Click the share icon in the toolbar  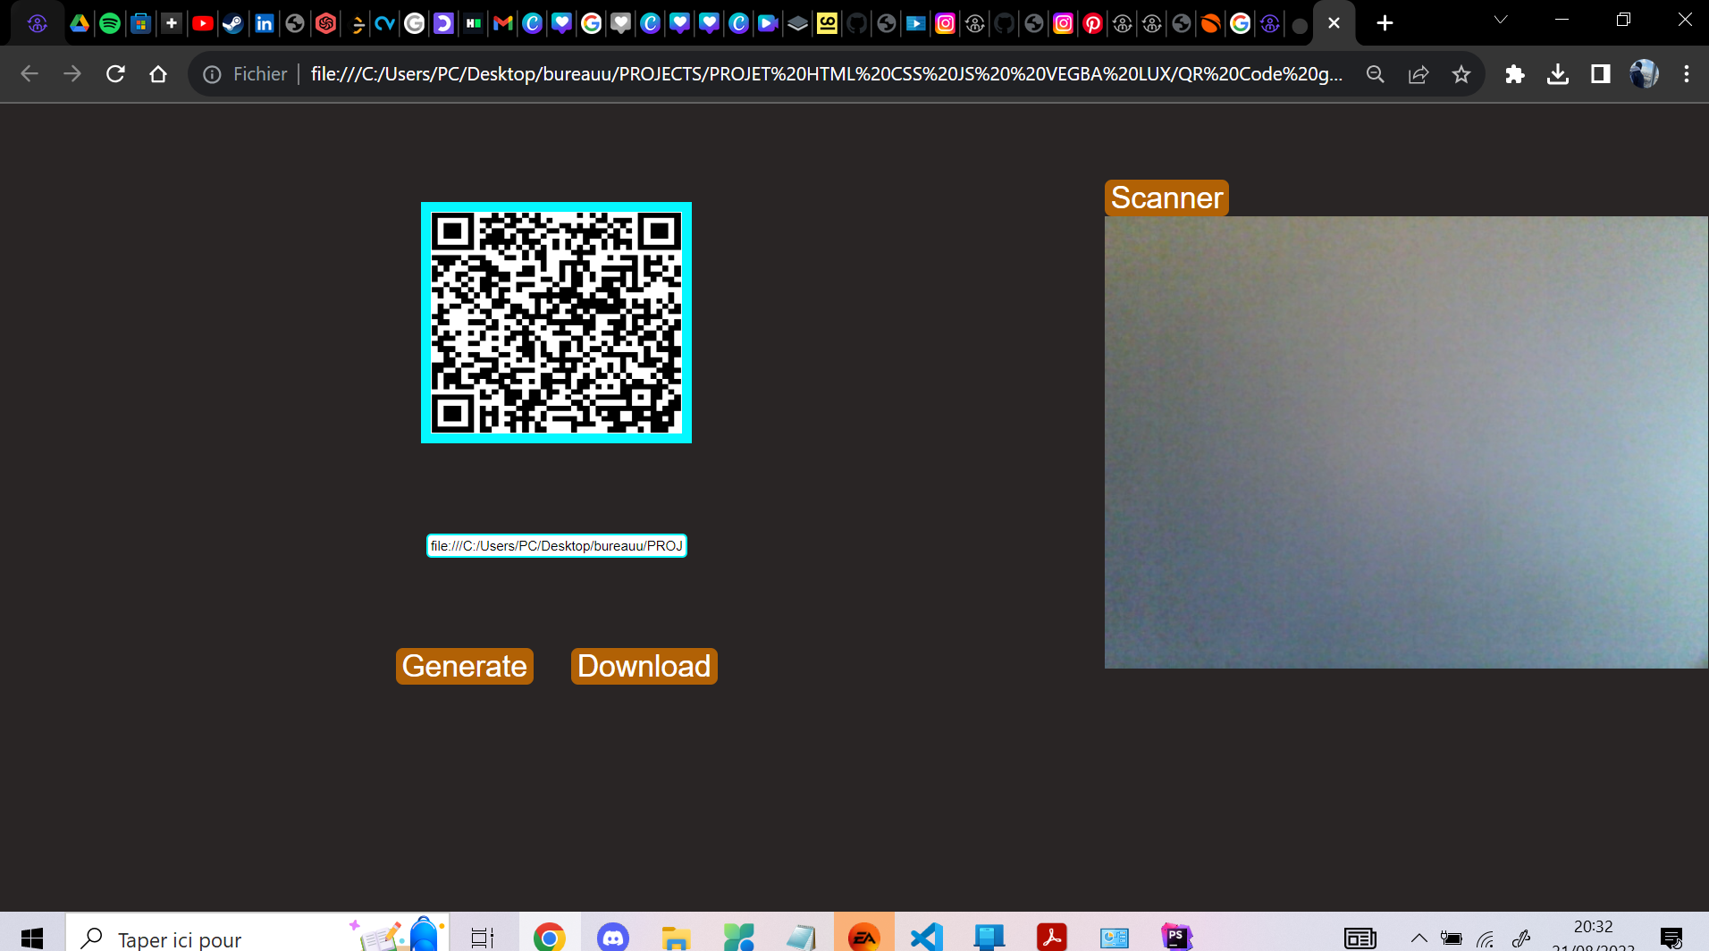pyautogui.click(x=1418, y=74)
